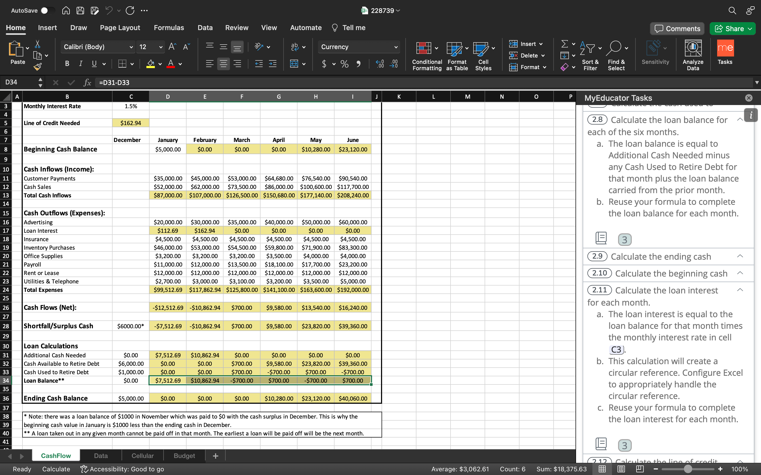Screen dimensions: 761x475
Task: Open the Formulas ribbon tab
Action: coord(169,28)
